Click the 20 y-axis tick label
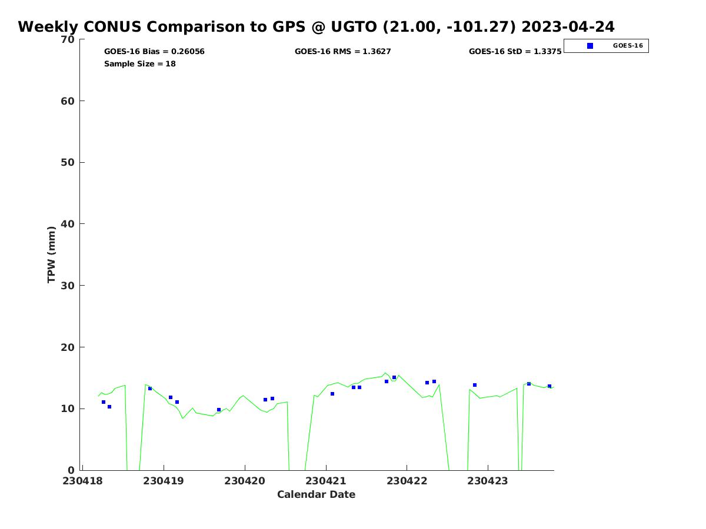 pyautogui.click(x=68, y=347)
